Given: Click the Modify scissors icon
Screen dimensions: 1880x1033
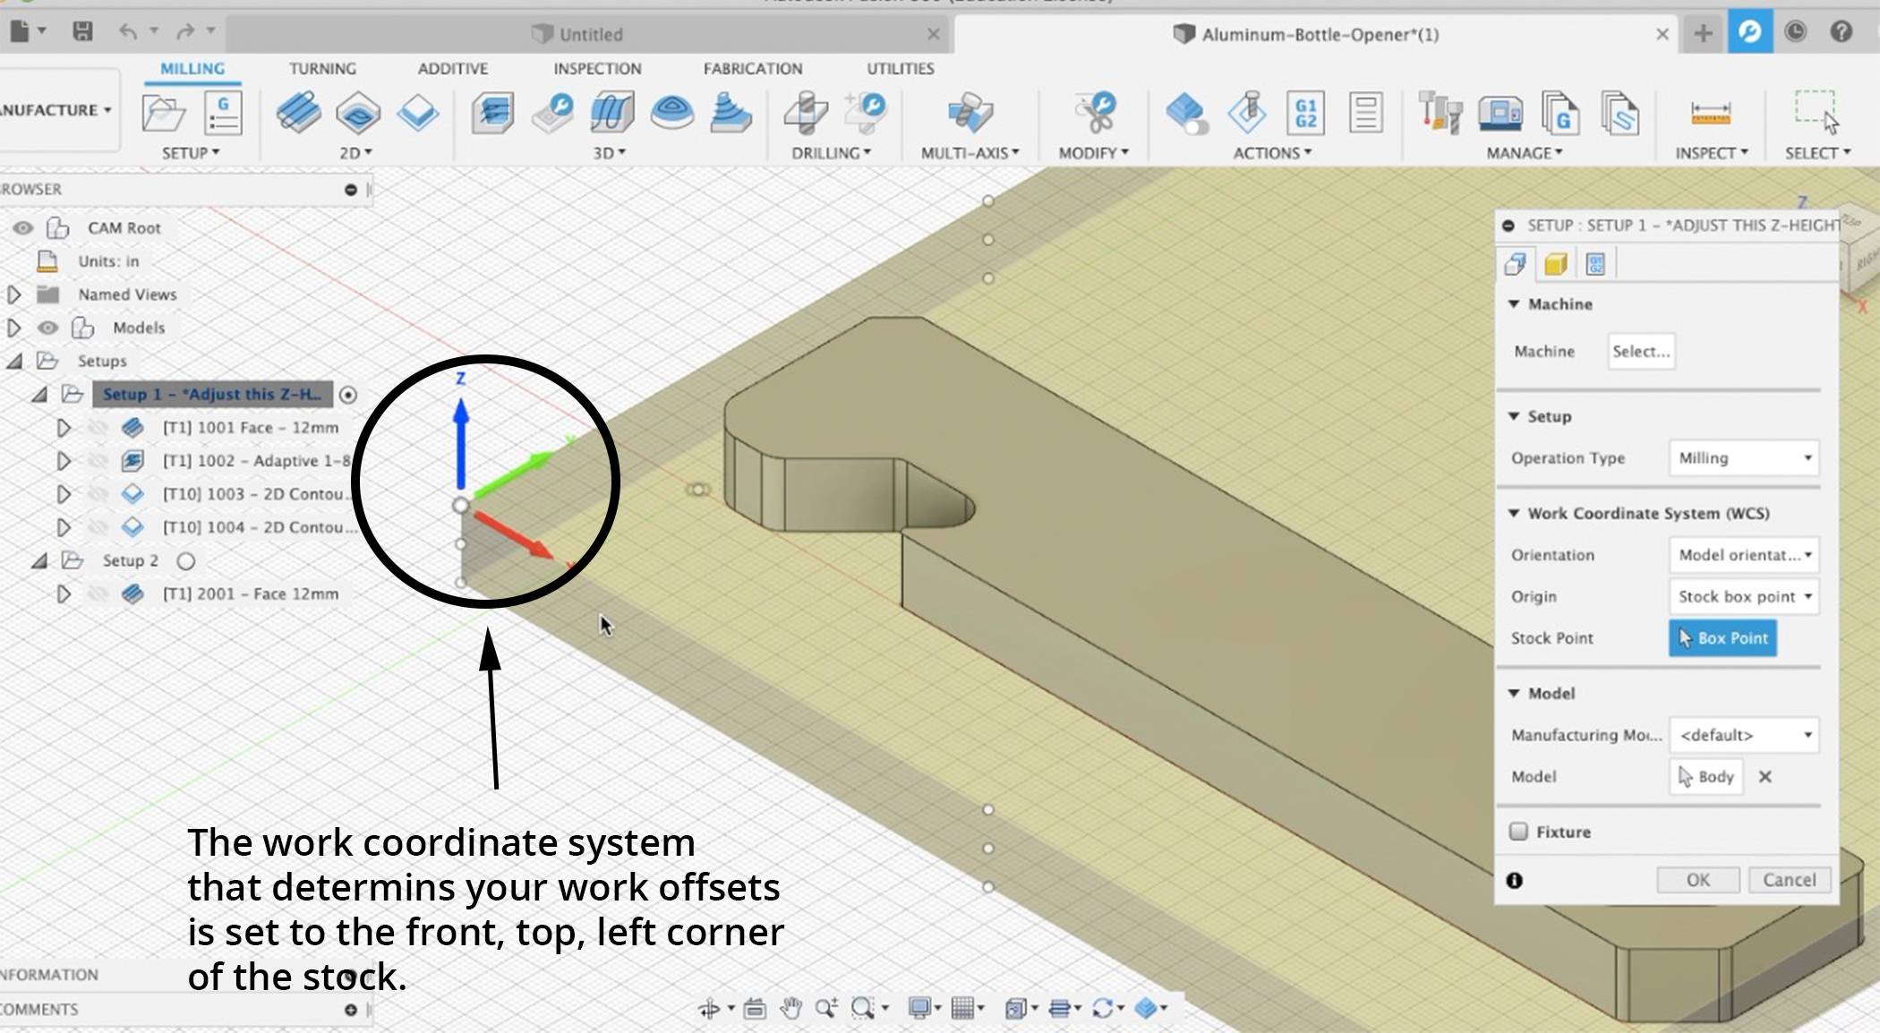Looking at the screenshot, I should pyautogui.click(x=1094, y=114).
